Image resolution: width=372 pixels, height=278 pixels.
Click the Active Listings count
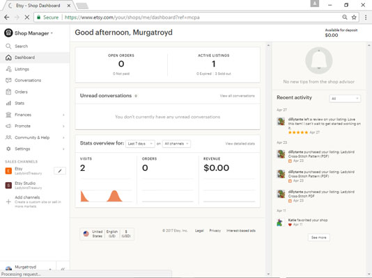214,64
